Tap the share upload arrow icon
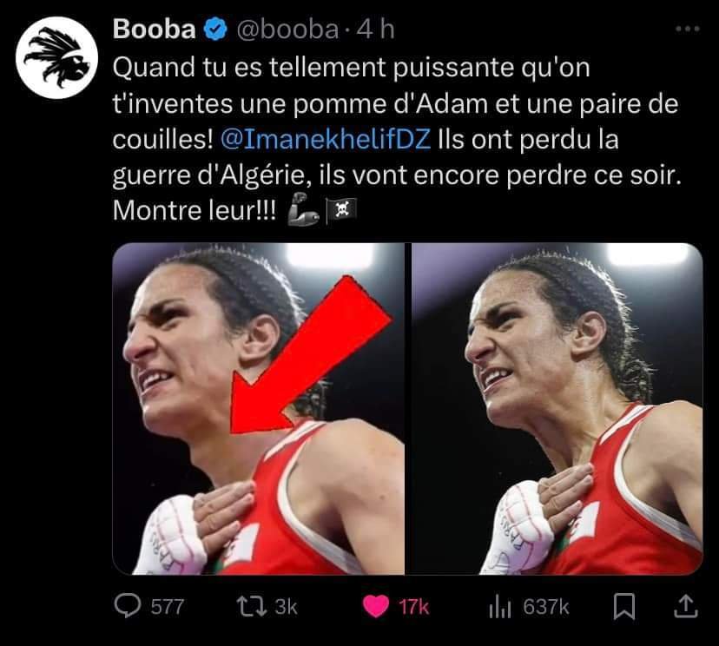Screen dimensions: 719x646 tap(685, 606)
